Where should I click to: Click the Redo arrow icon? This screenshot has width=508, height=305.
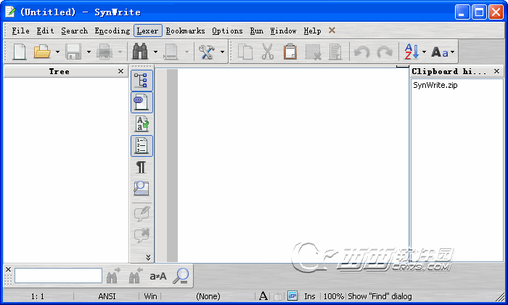[x=385, y=52]
